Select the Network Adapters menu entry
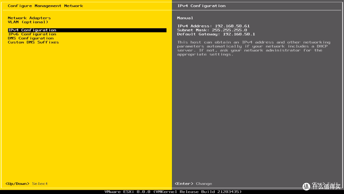This screenshot has height=194, width=344. 29,18
